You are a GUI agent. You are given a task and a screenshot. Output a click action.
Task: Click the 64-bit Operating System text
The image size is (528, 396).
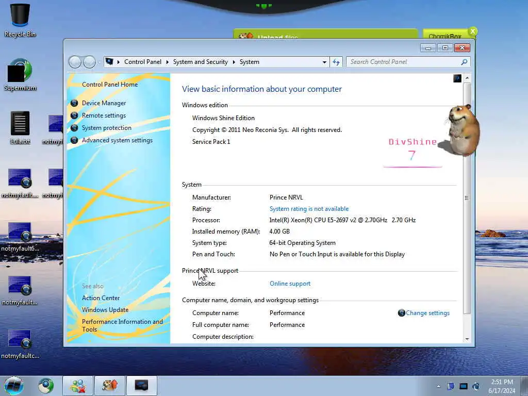pyautogui.click(x=302, y=243)
